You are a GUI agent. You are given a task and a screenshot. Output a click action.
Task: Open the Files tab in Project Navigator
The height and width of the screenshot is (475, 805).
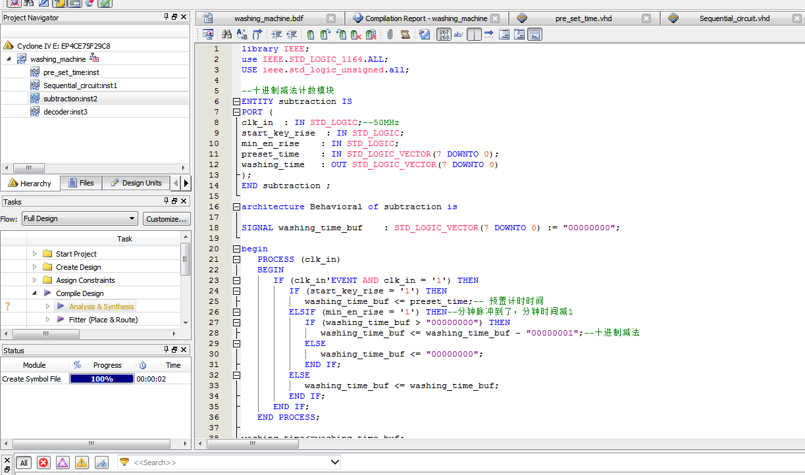click(80, 183)
